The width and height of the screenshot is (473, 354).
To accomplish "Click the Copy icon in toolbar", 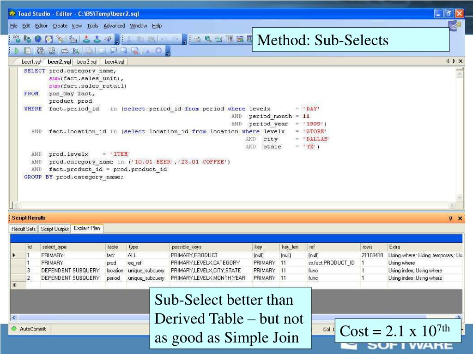I will click(140, 39).
